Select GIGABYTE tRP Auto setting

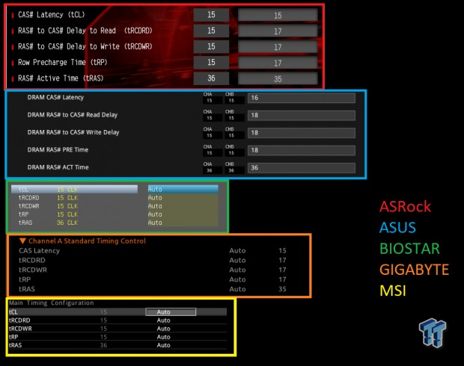(237, 279)
